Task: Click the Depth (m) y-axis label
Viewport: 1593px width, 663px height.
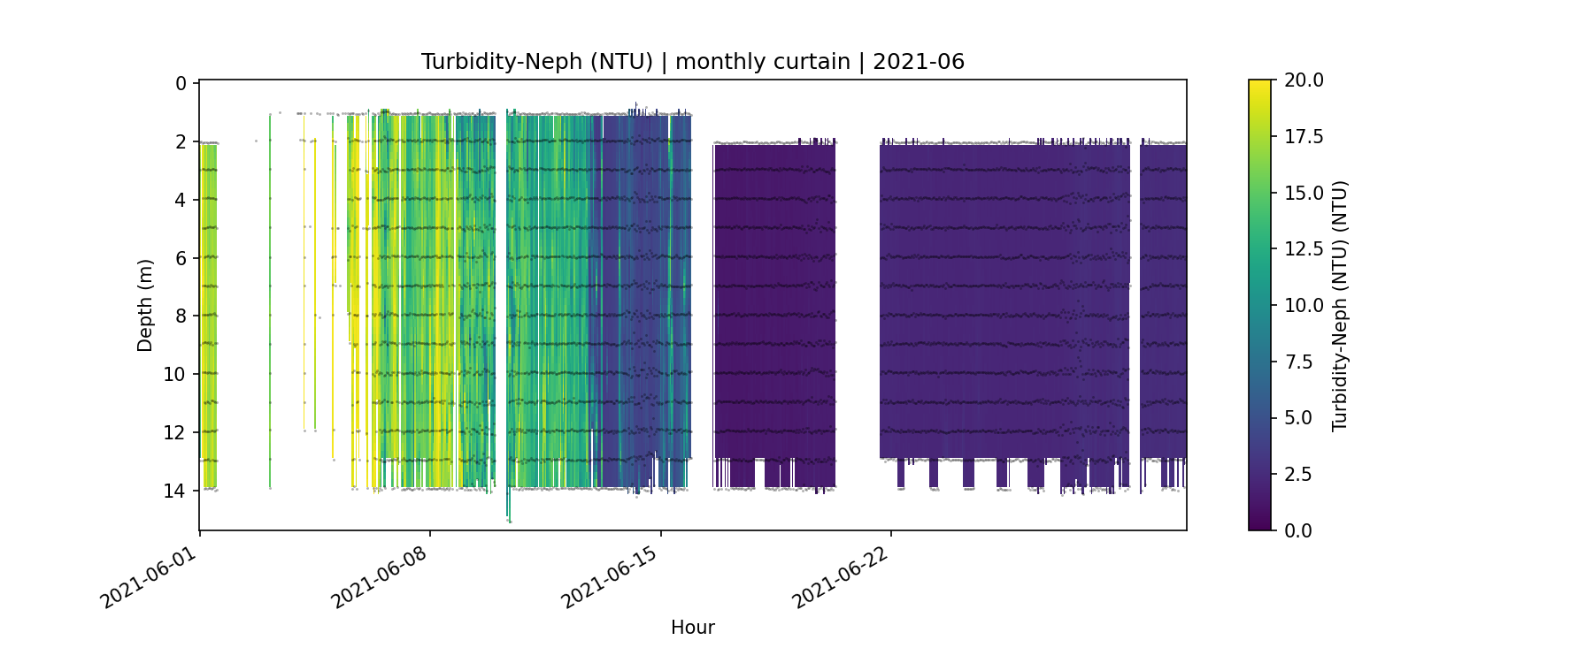Action: coord(145,305)
